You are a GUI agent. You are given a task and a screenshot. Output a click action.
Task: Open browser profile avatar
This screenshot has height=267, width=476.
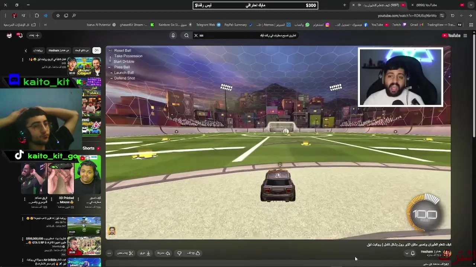point(14,16)
